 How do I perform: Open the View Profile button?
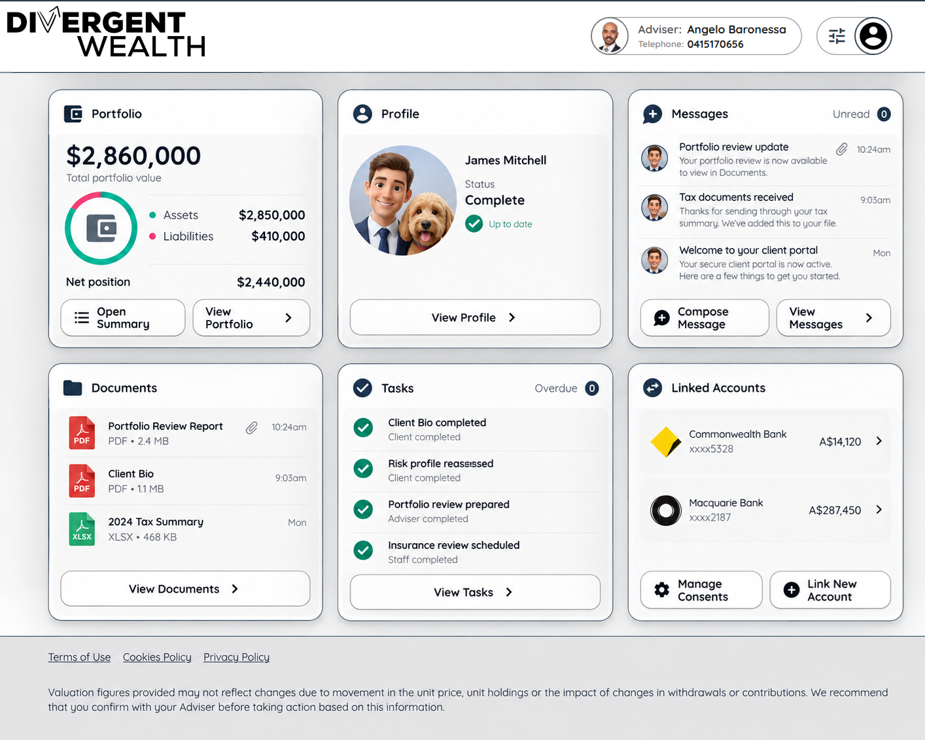475,317
